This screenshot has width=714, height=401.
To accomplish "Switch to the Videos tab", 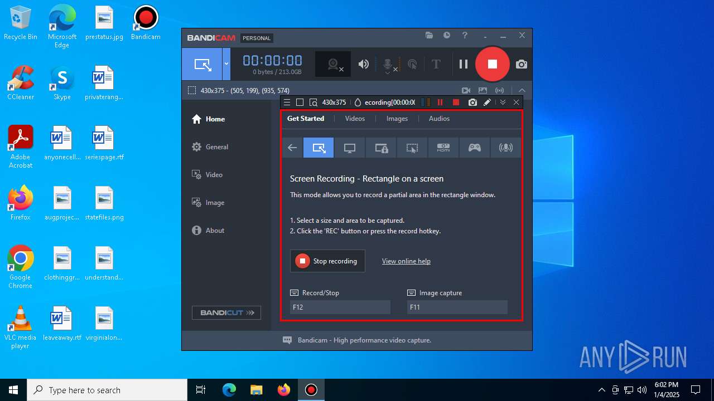I will pos(355,119).
